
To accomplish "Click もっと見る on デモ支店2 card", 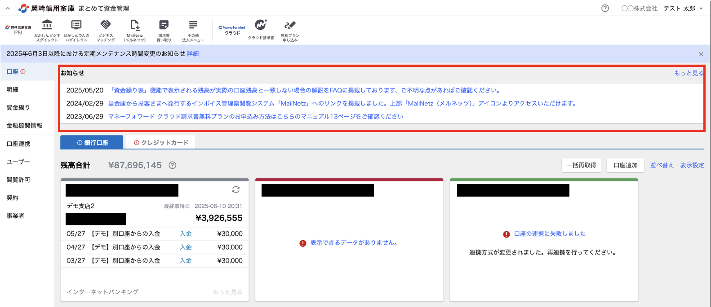I will click(x=227, y=292).
